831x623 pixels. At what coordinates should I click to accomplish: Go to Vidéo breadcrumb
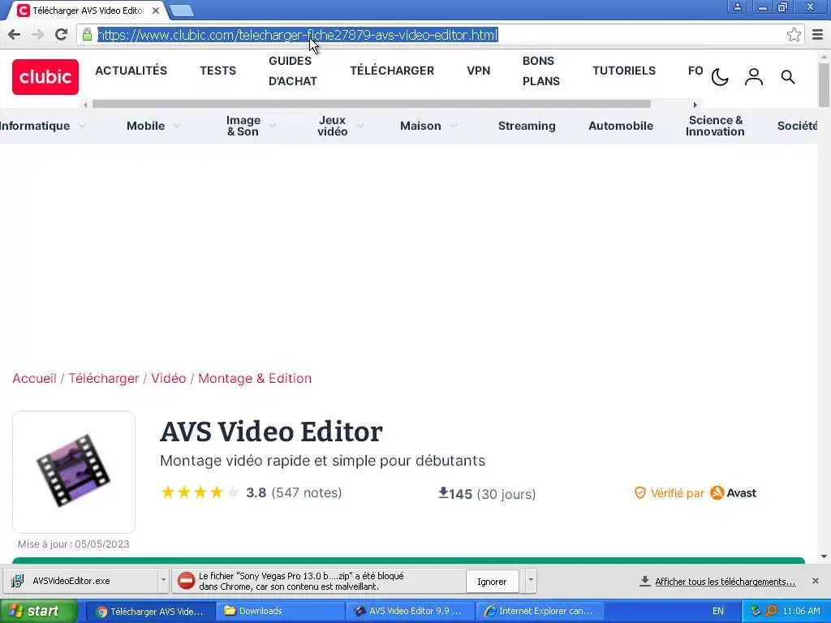[x=169, y=378]
